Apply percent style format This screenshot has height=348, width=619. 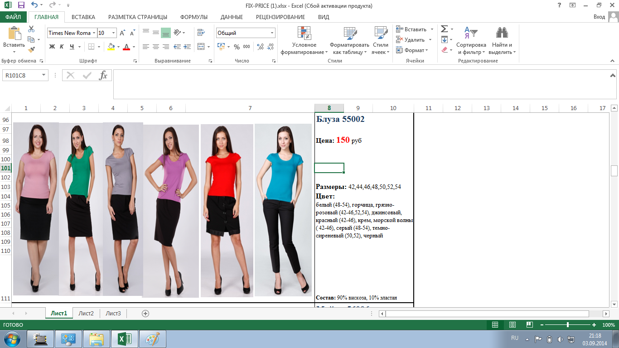pyautogui.click(x=237, y=47)
